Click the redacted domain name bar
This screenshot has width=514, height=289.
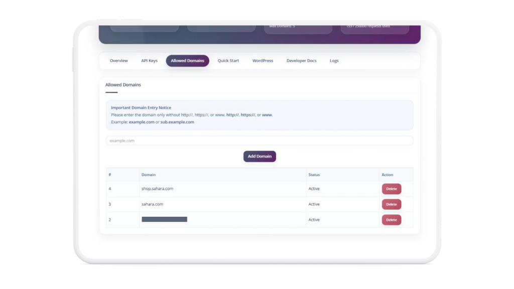(164, 220)
